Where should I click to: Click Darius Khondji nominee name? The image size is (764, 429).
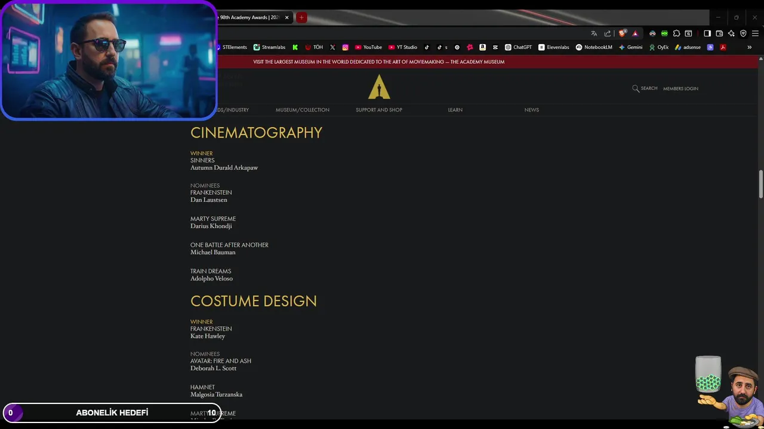(x=211, y=226)
